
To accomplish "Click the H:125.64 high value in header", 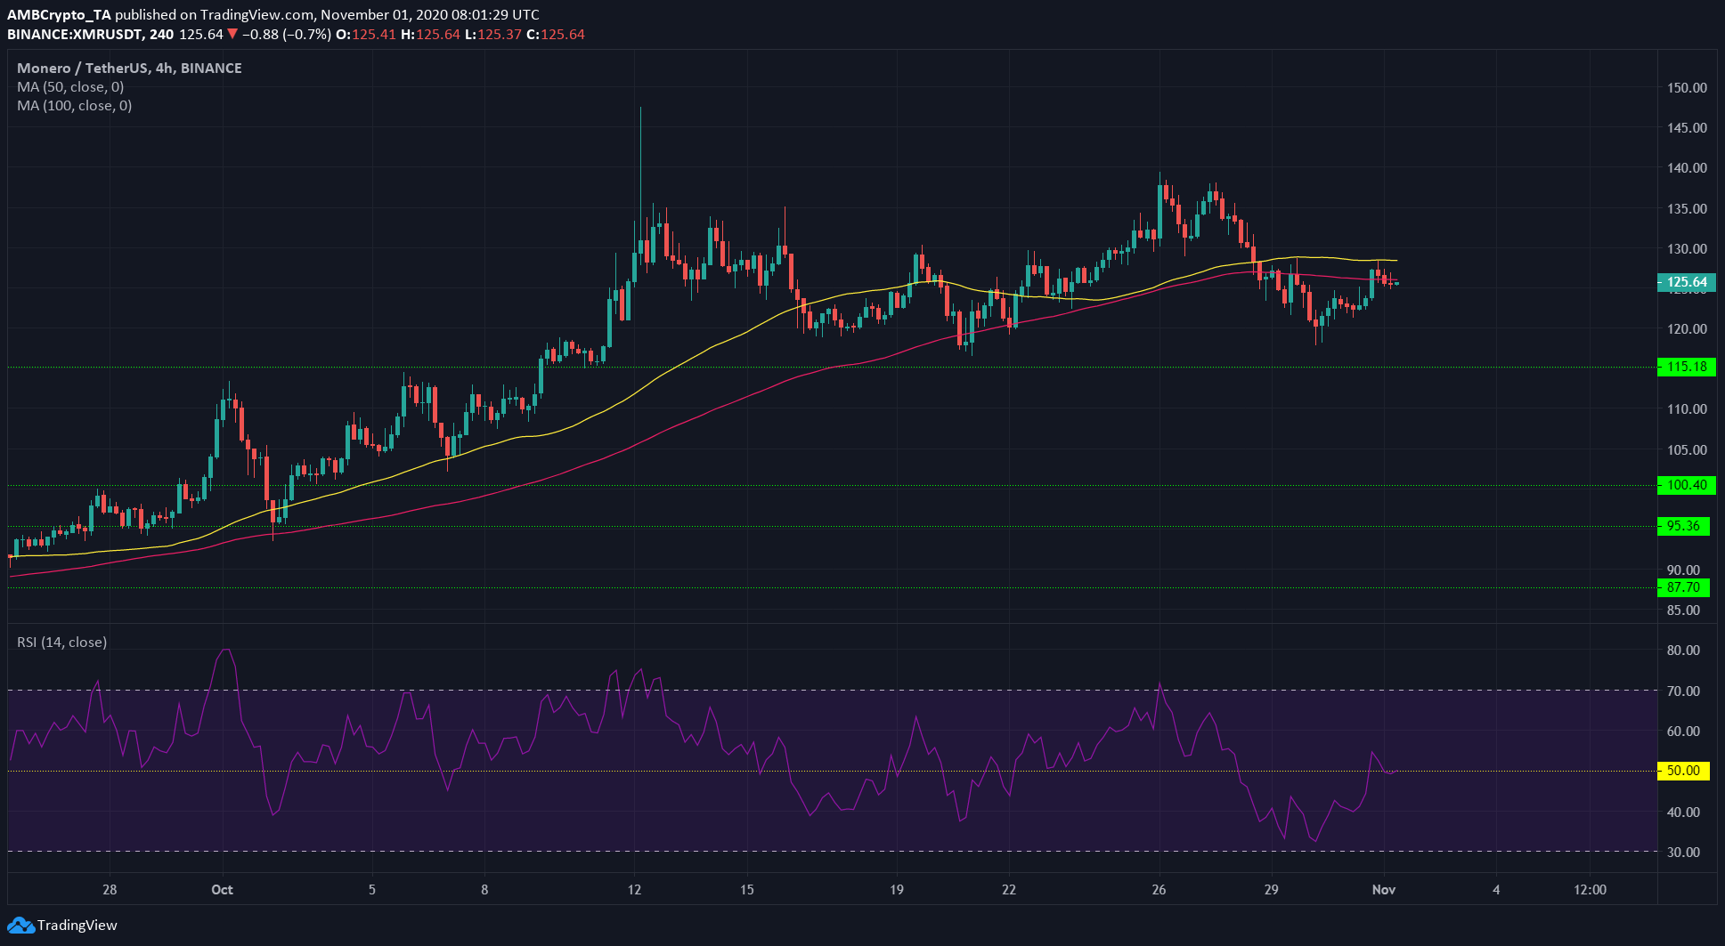I will click(x=431, y=35).
